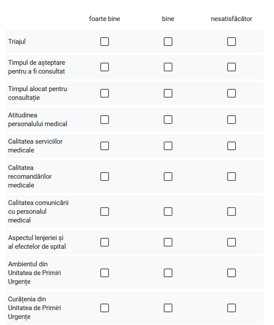Mark Triajul as nesatisfăcător
Screen dimensions: 274x325
point(232,42)
